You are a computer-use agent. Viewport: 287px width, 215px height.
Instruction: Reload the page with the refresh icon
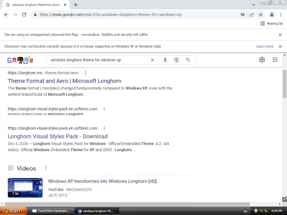24,15
